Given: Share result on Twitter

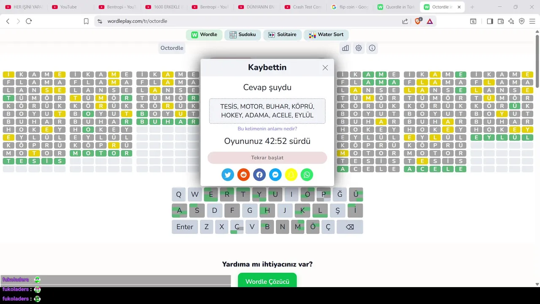Looking at the screenshot, I should [x=228, y=174].
